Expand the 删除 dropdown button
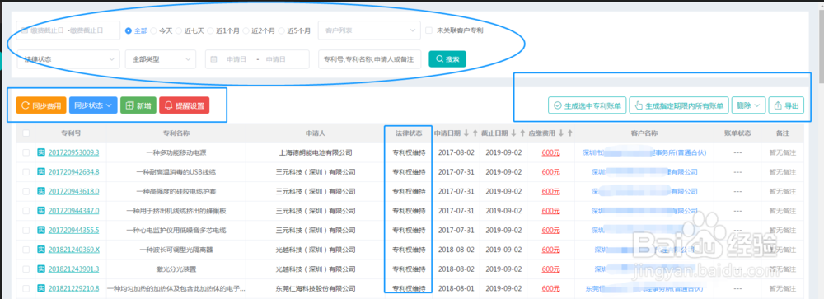Viewport: 824px width, 299px height. point(748,105)
